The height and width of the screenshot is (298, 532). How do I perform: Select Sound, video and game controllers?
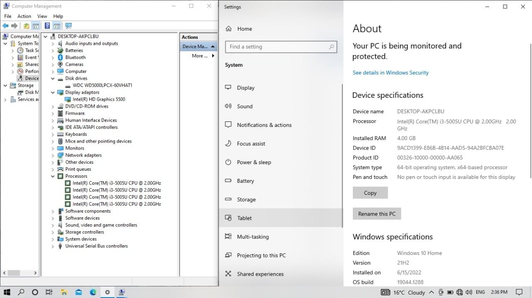coord(101,225)
